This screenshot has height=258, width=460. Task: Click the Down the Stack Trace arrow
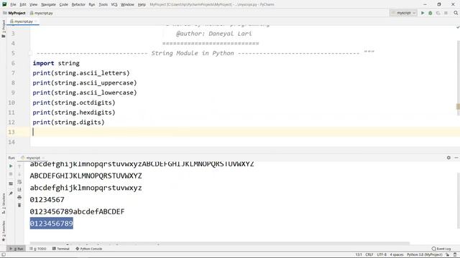(x=19, y=174)
